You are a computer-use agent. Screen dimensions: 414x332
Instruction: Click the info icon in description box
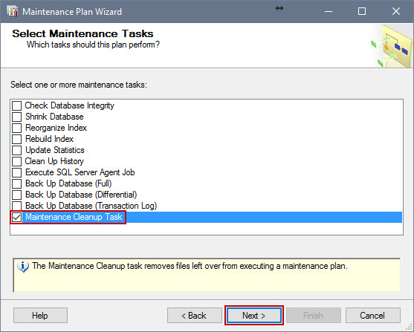(23, 267)
